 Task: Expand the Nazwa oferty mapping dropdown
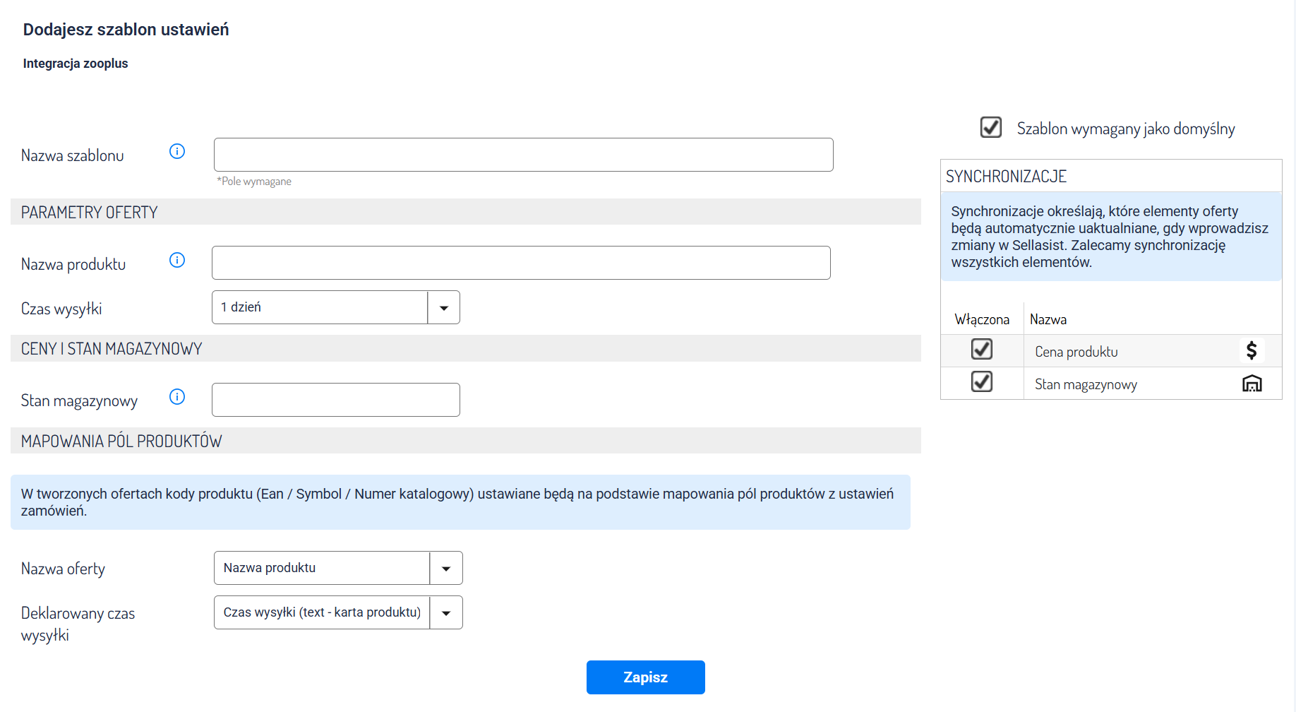[445, 568]
